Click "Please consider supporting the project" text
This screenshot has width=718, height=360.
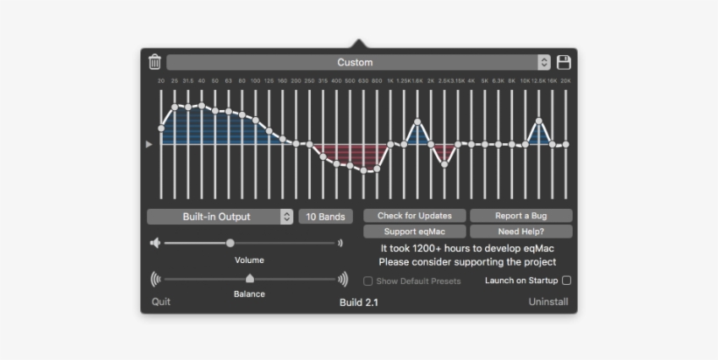[x=468, y=262]
